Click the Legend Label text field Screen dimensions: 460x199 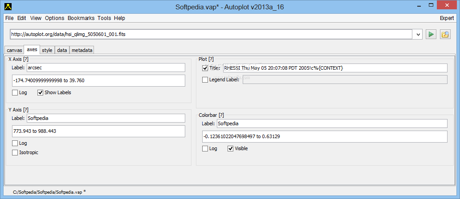[345, 80]
